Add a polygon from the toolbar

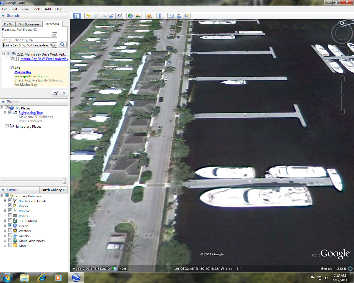(x=96, y=16)
